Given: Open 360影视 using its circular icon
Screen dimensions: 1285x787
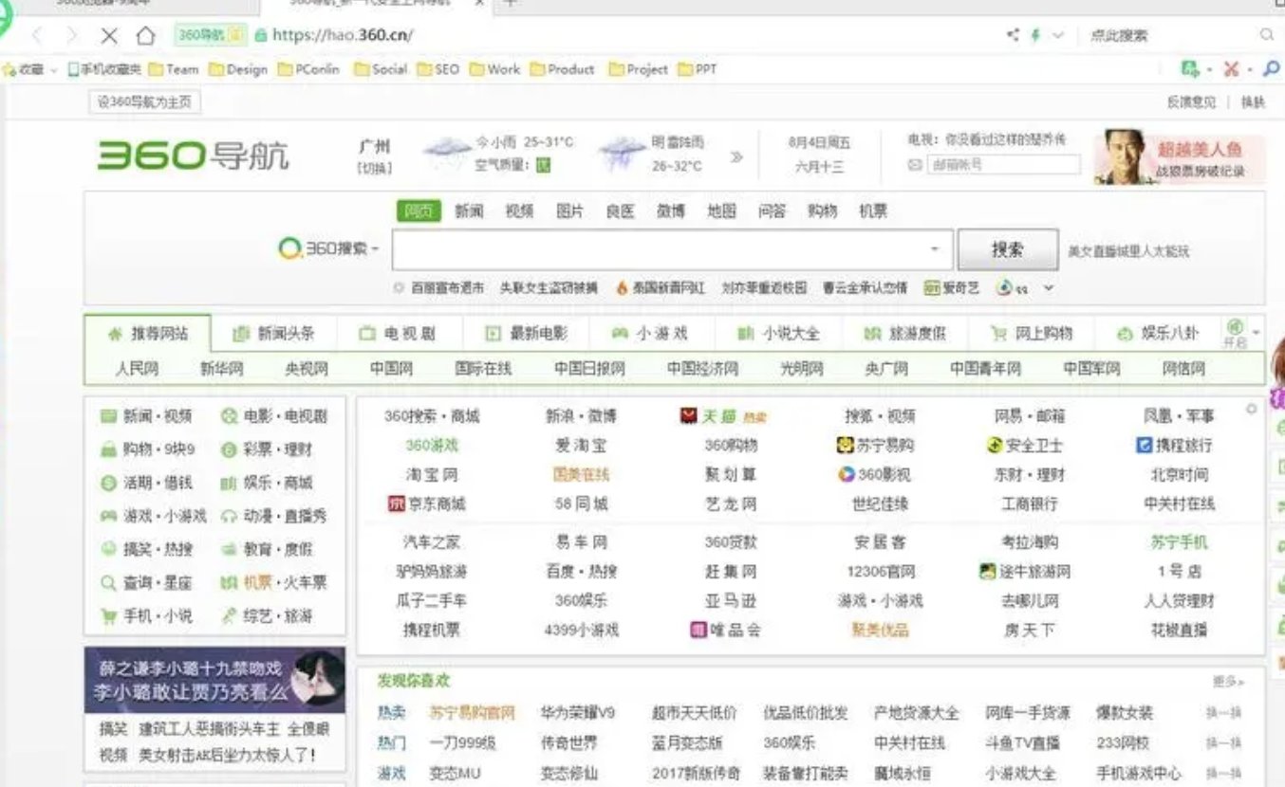Looking at the screenshot, I should (x=846, y=474).
